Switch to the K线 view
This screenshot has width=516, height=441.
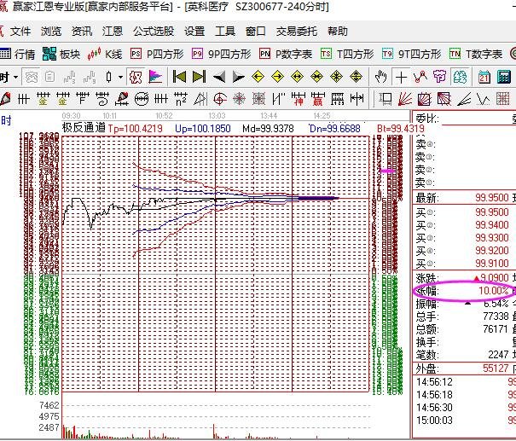tap(105, 54)
